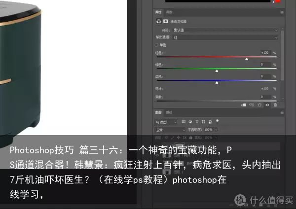Viewport: 296px width, 209px height.
Task: Click the blue channel value field
Action: tap(265, 76)
